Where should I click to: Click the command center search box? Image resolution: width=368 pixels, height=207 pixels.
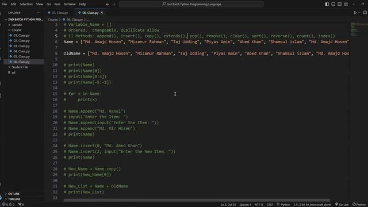click(191, 4)
